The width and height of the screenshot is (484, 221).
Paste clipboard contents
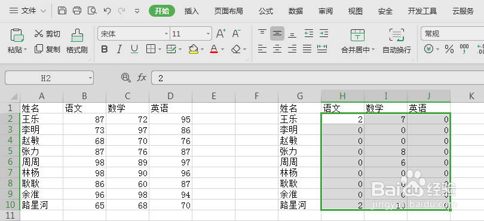17,35
